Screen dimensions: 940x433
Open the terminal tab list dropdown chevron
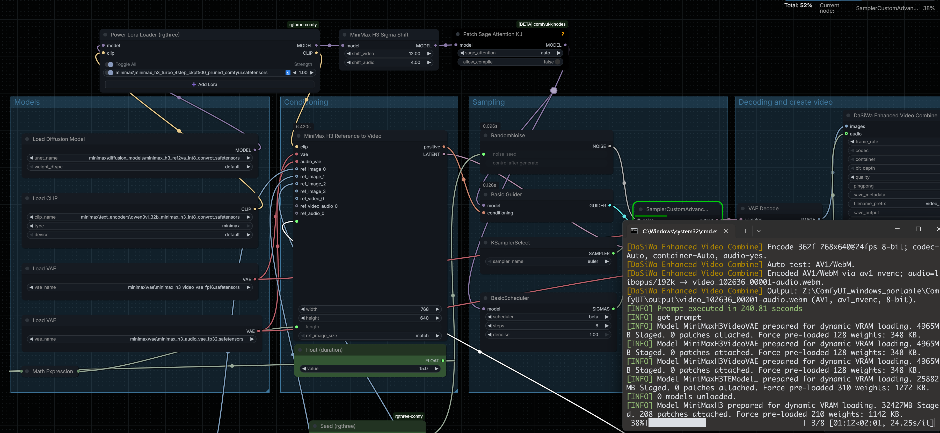(759, 231)
